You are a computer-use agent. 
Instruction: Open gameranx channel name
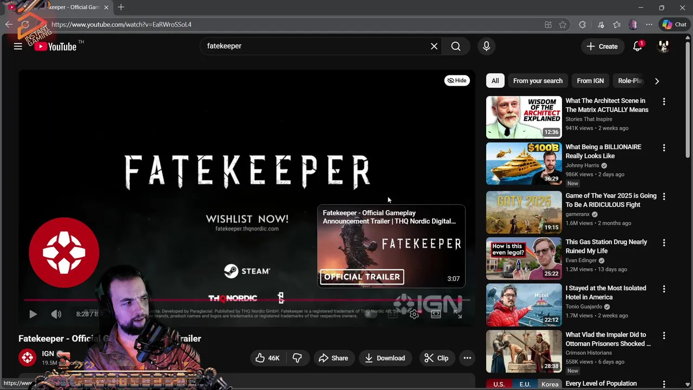(578, 214)
